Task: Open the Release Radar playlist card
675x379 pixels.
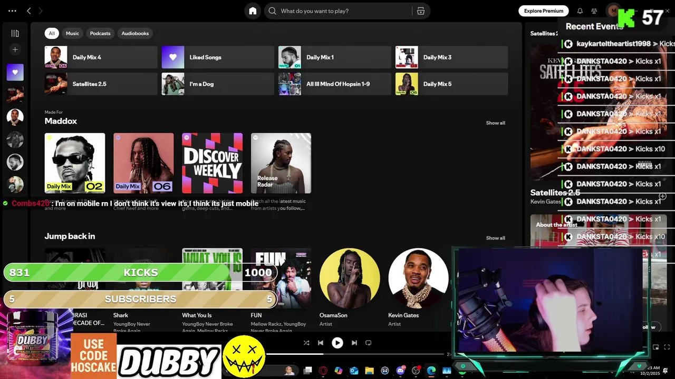Action: tap(281, 163)
